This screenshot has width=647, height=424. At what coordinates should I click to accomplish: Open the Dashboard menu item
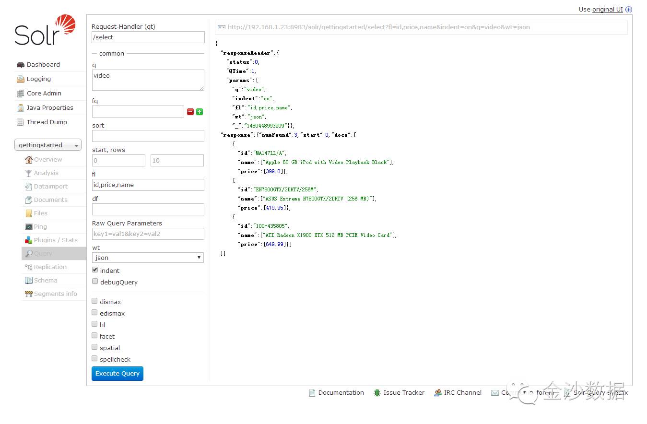[x=50, y=65]
